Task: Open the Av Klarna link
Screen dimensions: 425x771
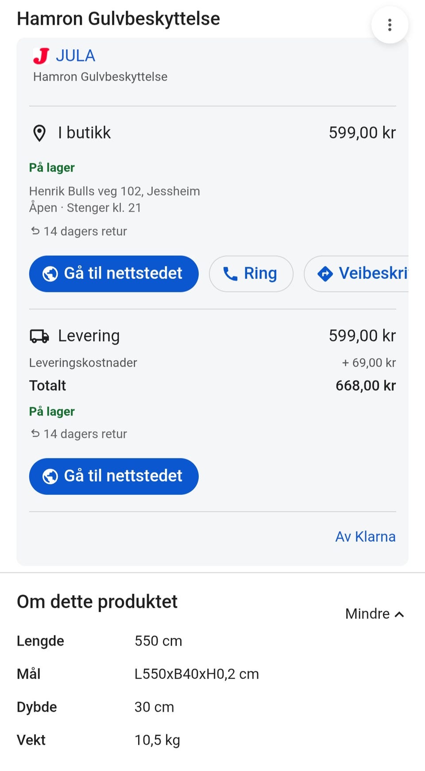Action: [x=365, y=536]
